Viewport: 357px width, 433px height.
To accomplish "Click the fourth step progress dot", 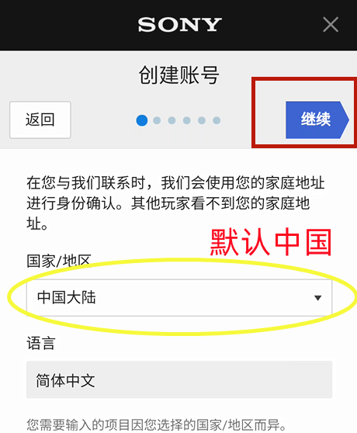I will 186,120.
